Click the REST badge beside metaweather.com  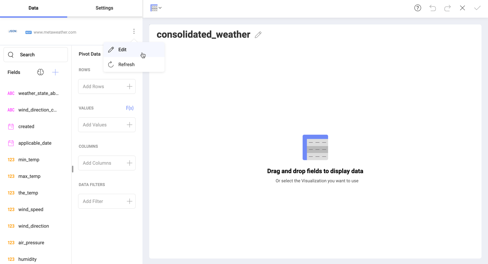click(x=28, y=33)
